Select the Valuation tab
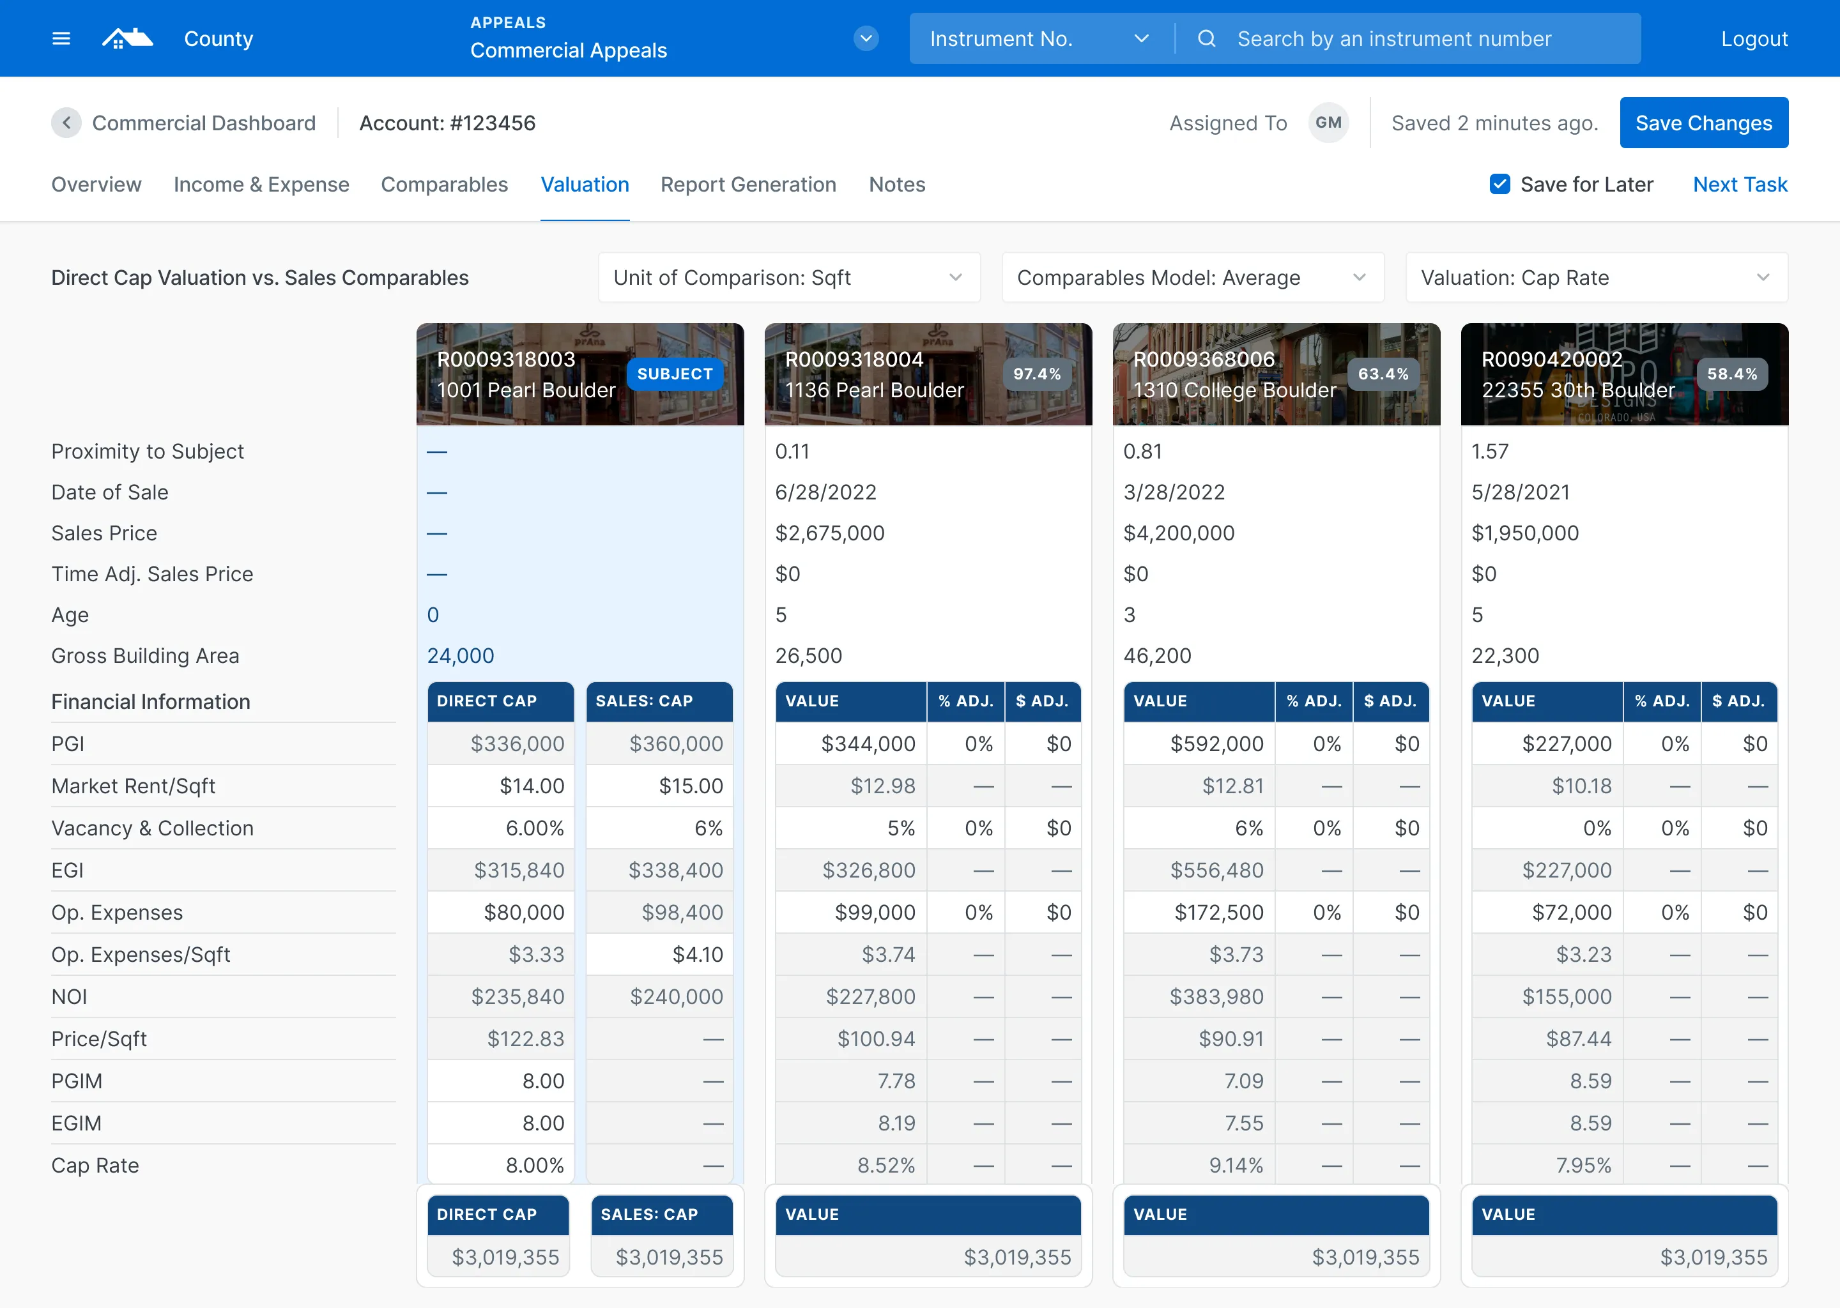Viewport: 1840px width, 1308px height. coord(585,184)
